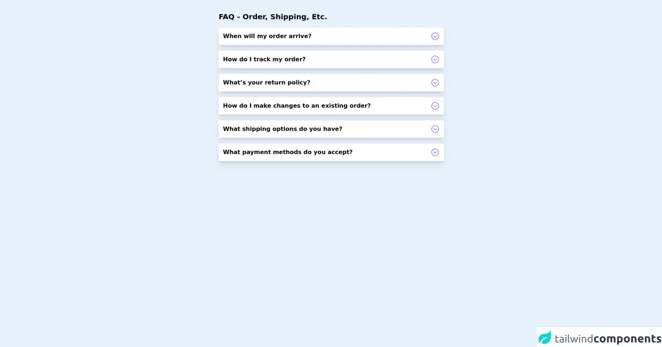
Task: Click the down-arrow icon on the return policy row
Action: click(435, 83)
